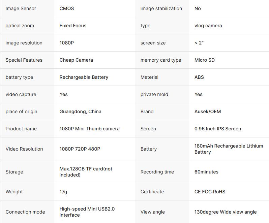Click the "CE FCC RoHS" certificate value
269x223 pixels.
click(210, 192)
